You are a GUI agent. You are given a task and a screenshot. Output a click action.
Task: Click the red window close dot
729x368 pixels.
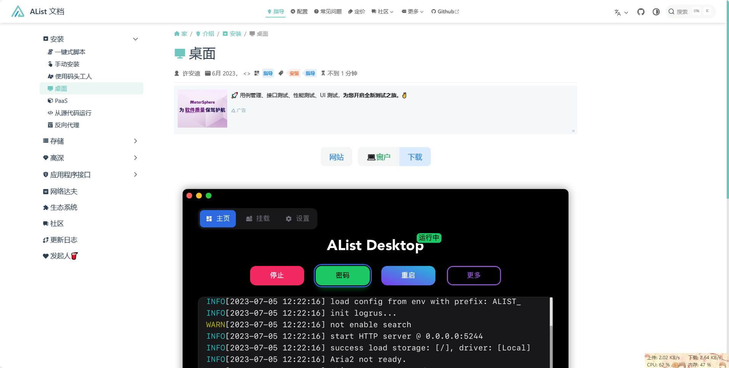click(x=189, y=195)
